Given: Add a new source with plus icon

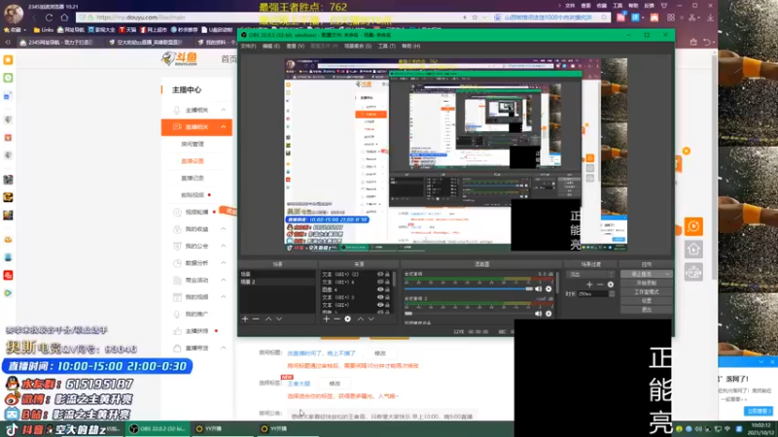Looking at the screenshot, I should 326,319.
